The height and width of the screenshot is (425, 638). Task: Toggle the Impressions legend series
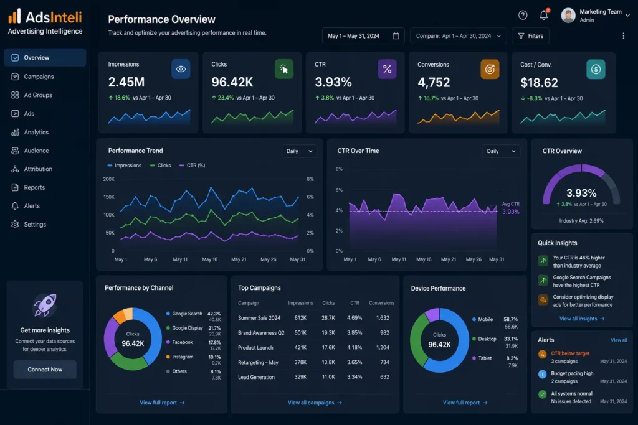(125, 166)
